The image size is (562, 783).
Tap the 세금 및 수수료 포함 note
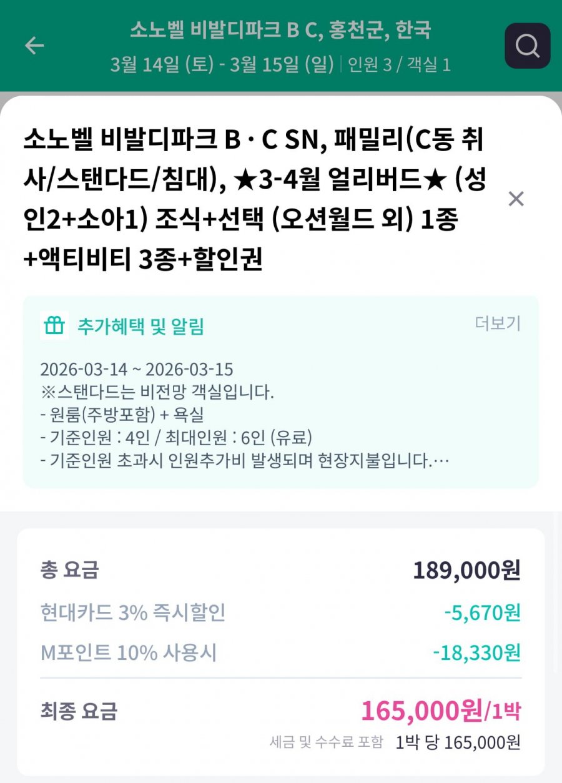[x=326, y=742]
